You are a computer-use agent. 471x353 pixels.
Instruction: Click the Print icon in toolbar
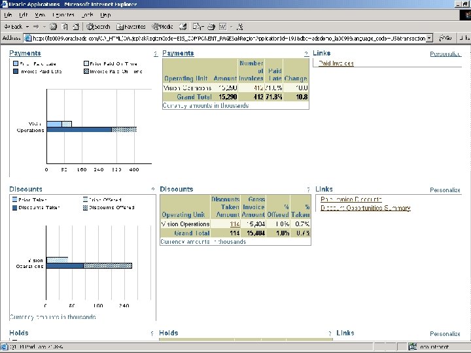211,27
